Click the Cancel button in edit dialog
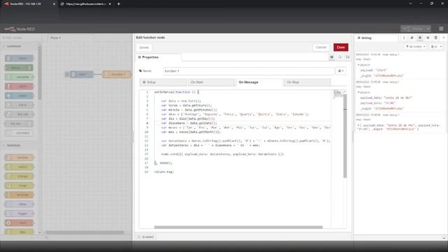 pos(321,48)
